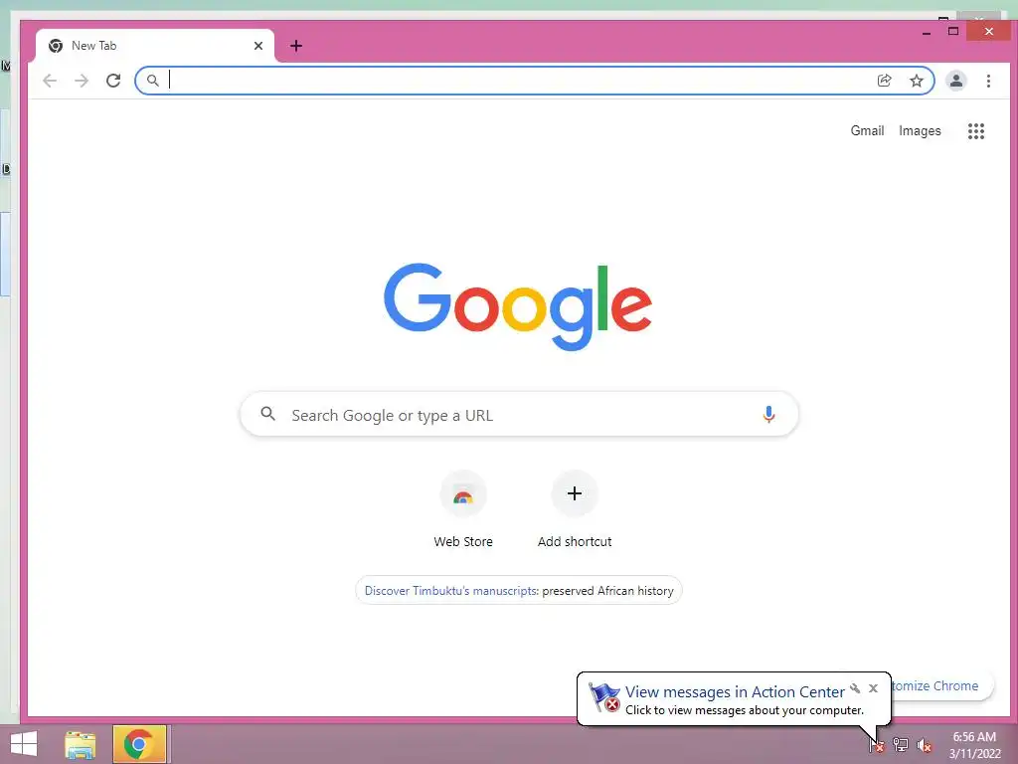
Task: Close the Action Center notification balloon
Action: [873, 688]
